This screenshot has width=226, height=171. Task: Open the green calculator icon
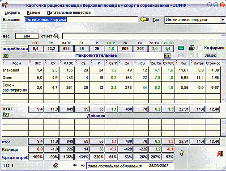point(181,48)
